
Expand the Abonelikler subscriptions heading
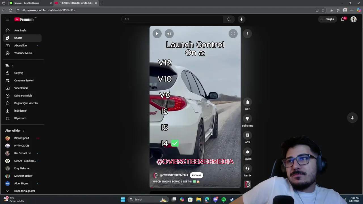(15, 131)
